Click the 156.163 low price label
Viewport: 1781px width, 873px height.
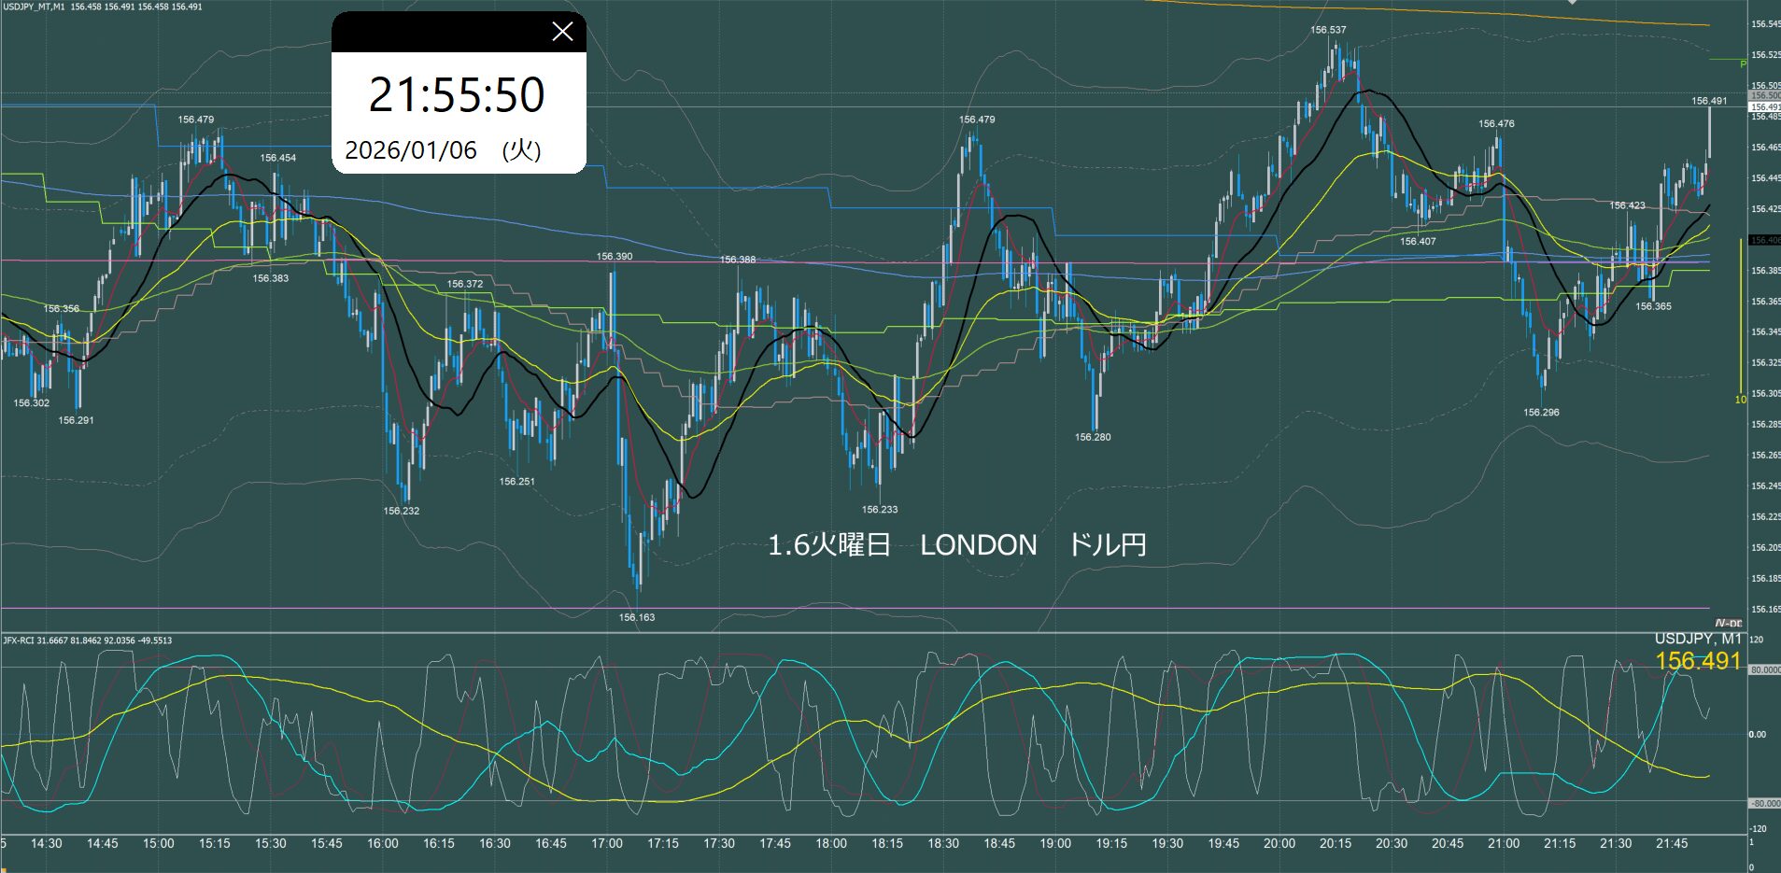tap(637, 617)
